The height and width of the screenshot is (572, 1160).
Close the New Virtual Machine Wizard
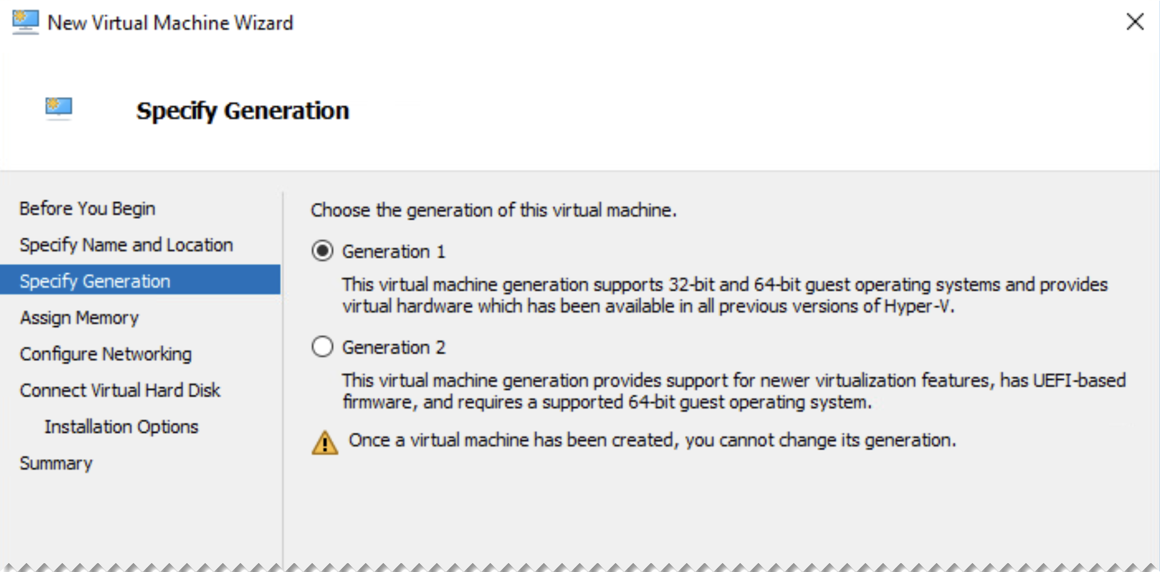coord(1135,22)
